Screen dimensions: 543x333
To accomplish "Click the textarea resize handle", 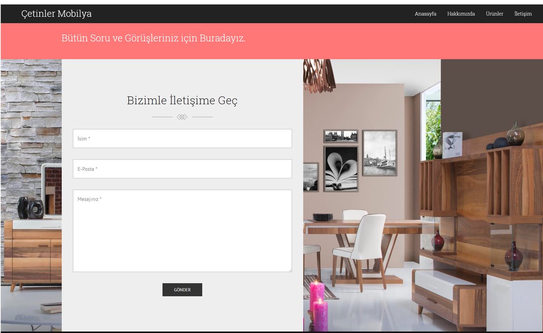I will pos(290,271).
